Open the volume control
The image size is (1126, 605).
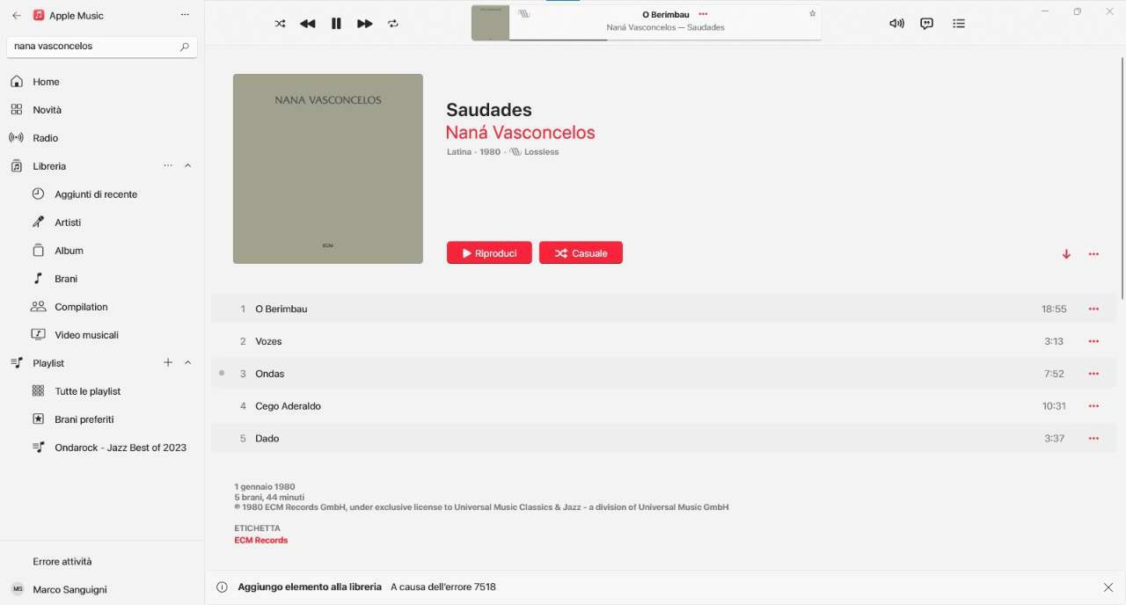(x=896, y=24)
